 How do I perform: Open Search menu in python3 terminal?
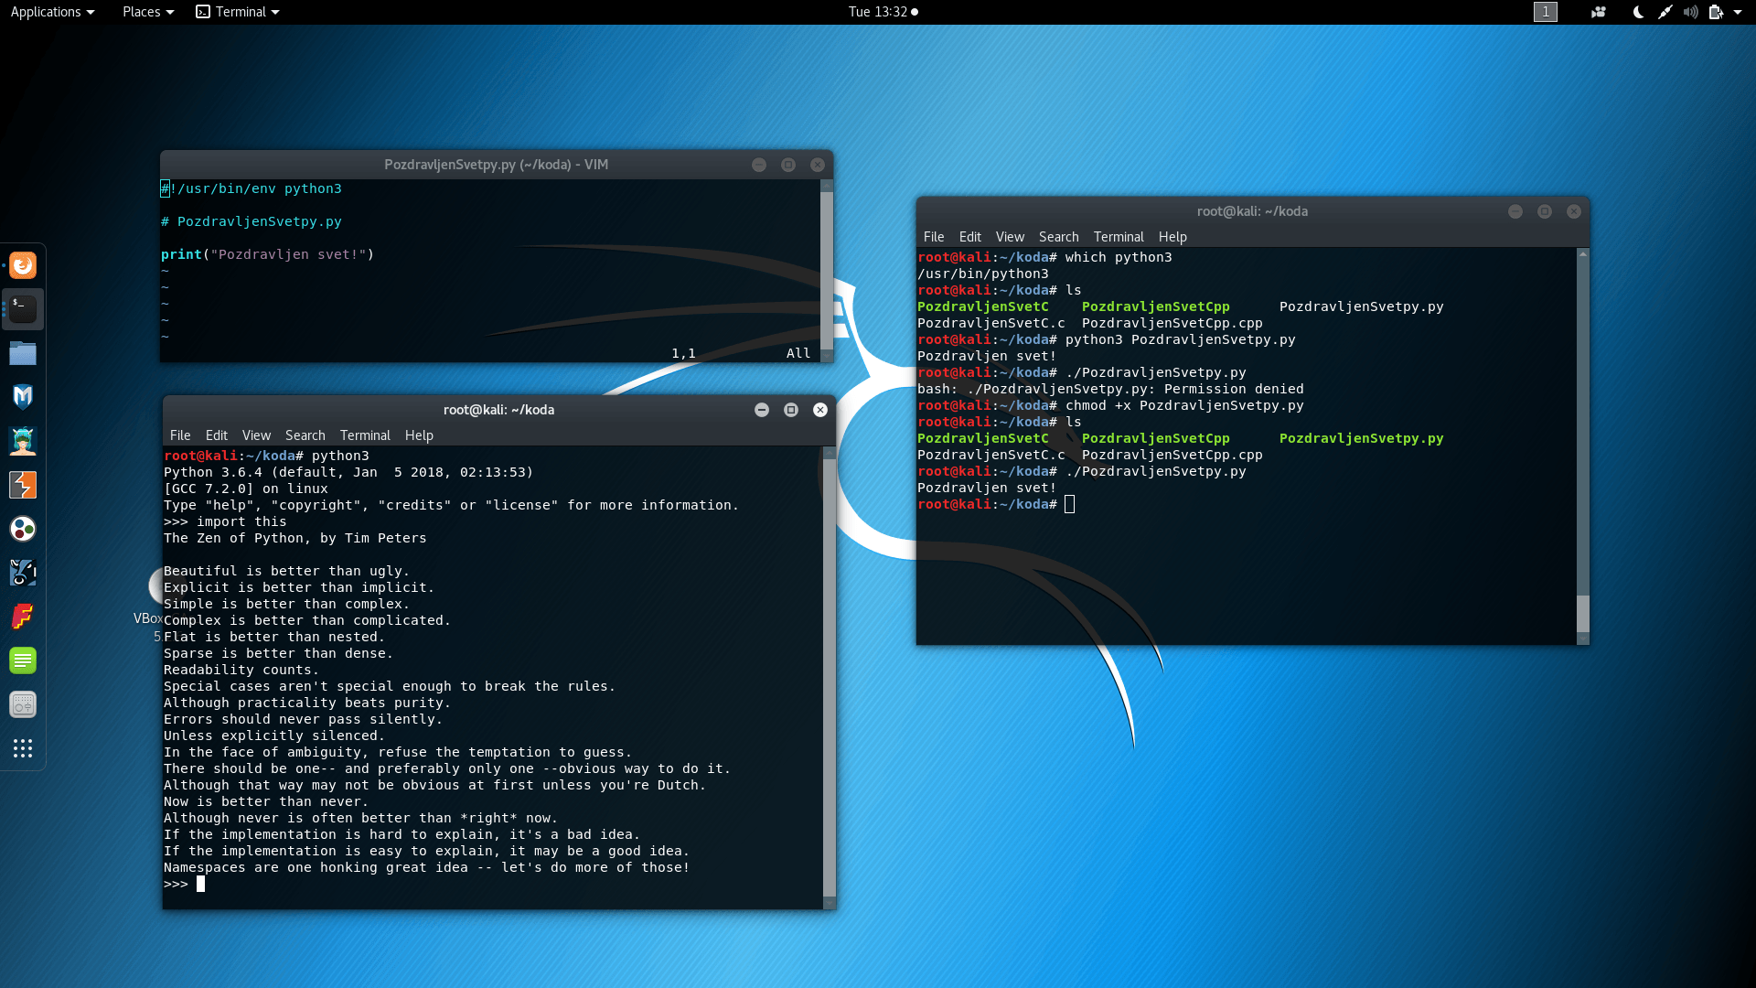305,435
